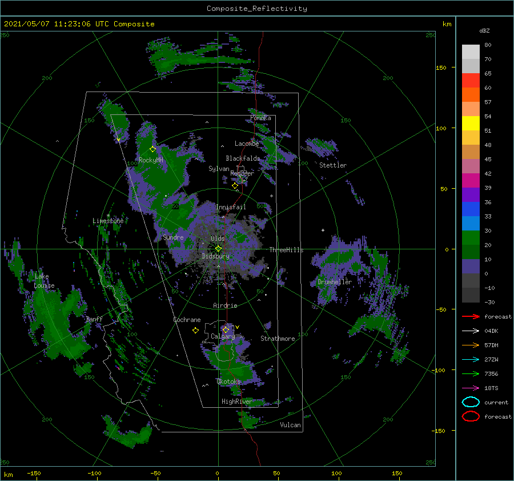Click the Blackfalds label
The image size is (514, 481).
(x=243, y=158)
